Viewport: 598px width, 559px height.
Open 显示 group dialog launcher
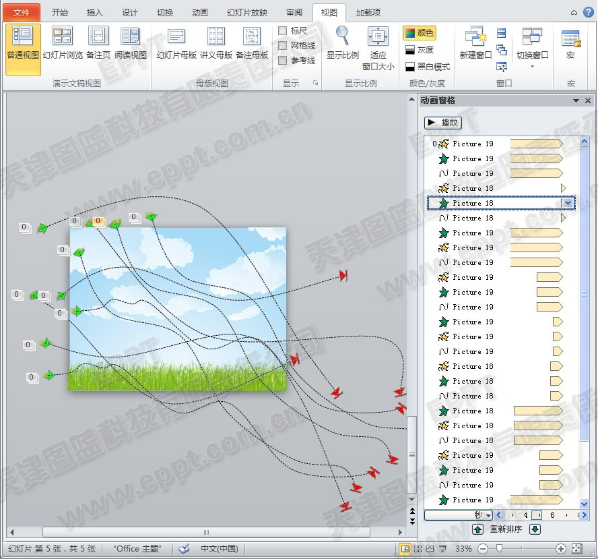[x=315, y=83]
